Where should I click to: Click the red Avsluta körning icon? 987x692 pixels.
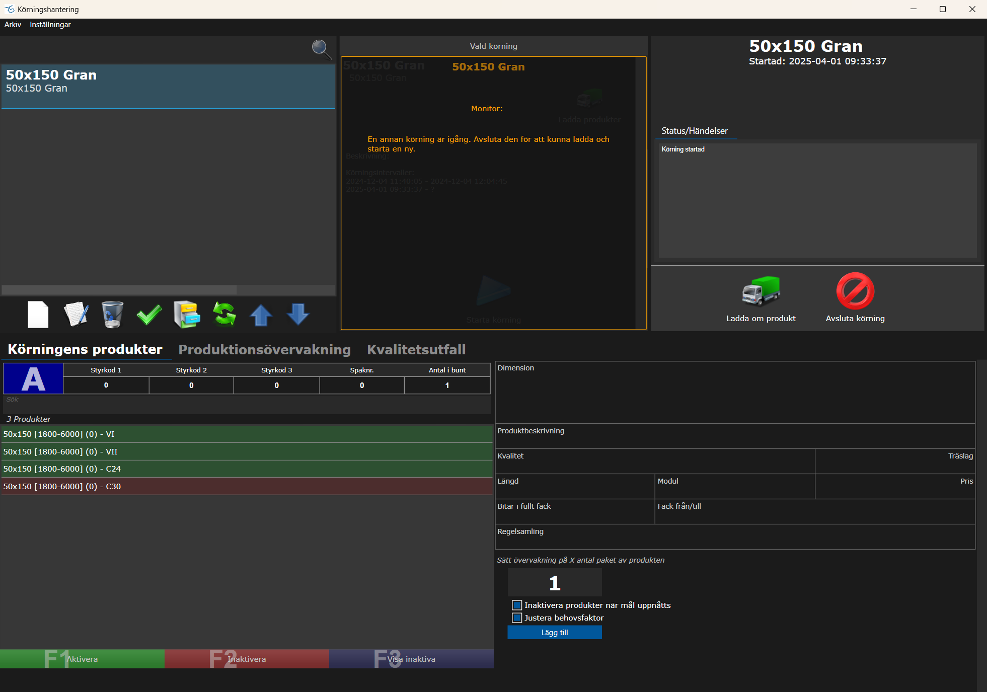pos(855,291)
